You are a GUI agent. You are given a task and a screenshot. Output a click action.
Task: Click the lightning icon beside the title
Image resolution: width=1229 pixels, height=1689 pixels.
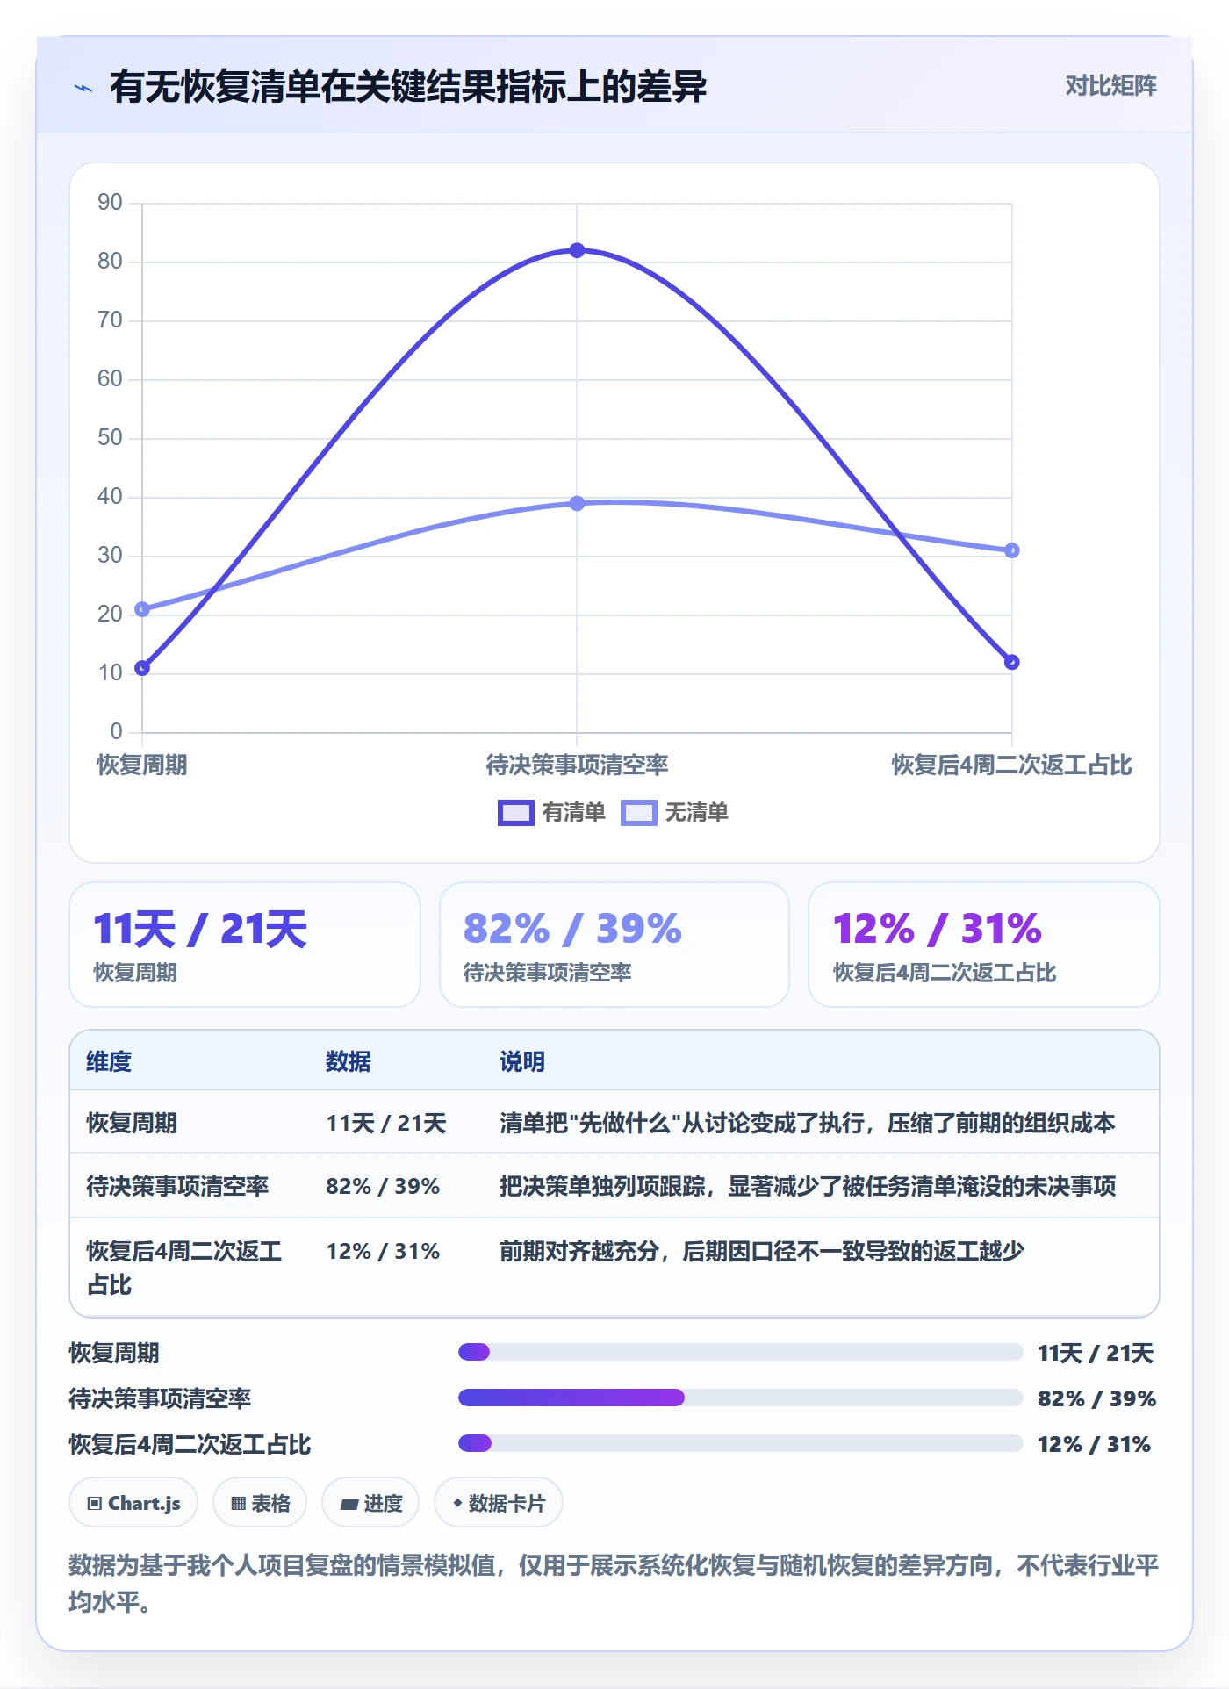pyautogui.click(x=83, y=88)
